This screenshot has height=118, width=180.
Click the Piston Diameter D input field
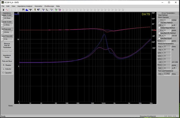pos(167,20)
